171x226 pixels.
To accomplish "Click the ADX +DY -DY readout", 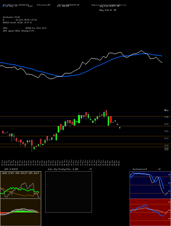I will click(21, 173).
